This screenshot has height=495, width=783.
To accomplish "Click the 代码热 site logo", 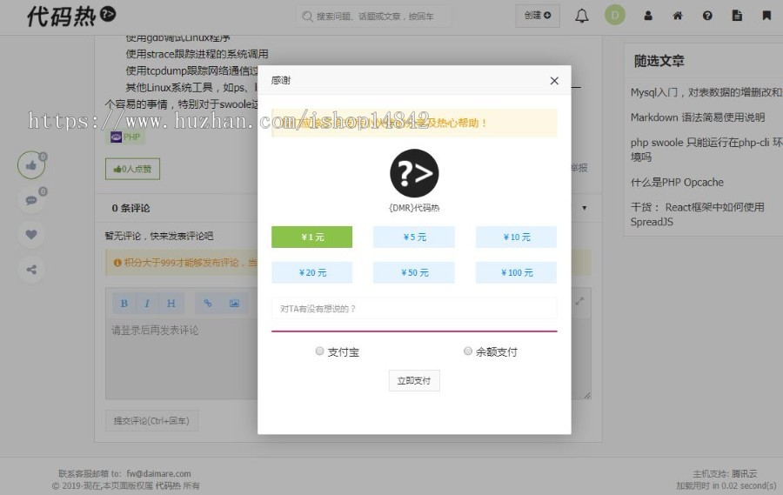I will click(x=71, y=16).
